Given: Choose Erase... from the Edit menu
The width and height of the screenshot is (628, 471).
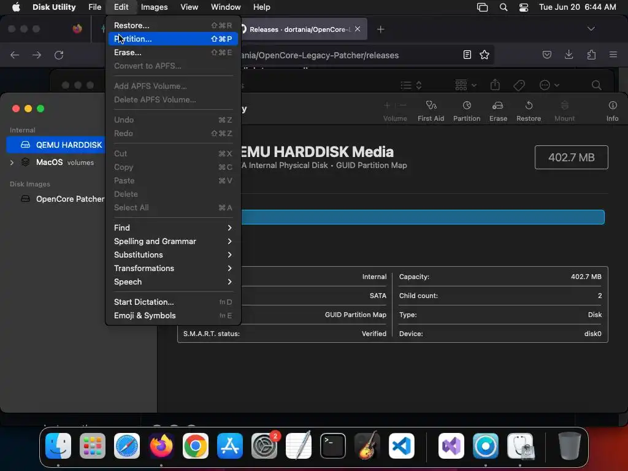Looking at the screenshot, I should click(173, 53).
